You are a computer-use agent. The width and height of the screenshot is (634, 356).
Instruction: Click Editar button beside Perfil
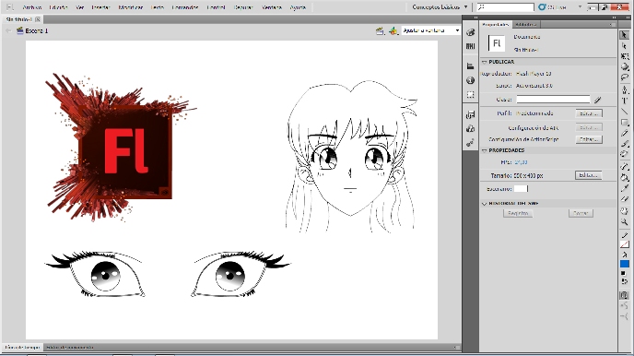click(x=589, y=113)
